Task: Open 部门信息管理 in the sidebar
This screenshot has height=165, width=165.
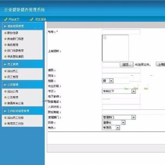Action: point(15,51)
